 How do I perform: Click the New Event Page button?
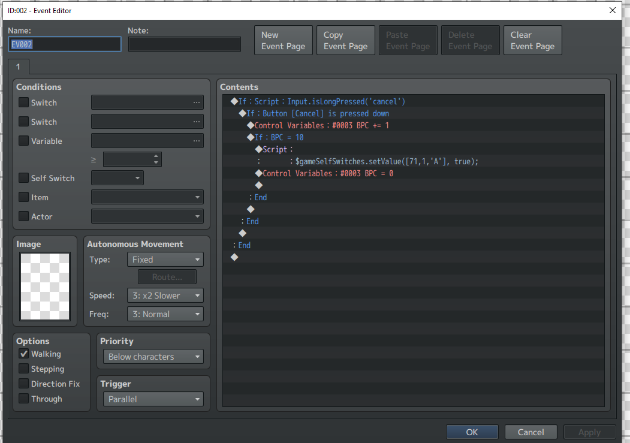[x=284, y=40]
